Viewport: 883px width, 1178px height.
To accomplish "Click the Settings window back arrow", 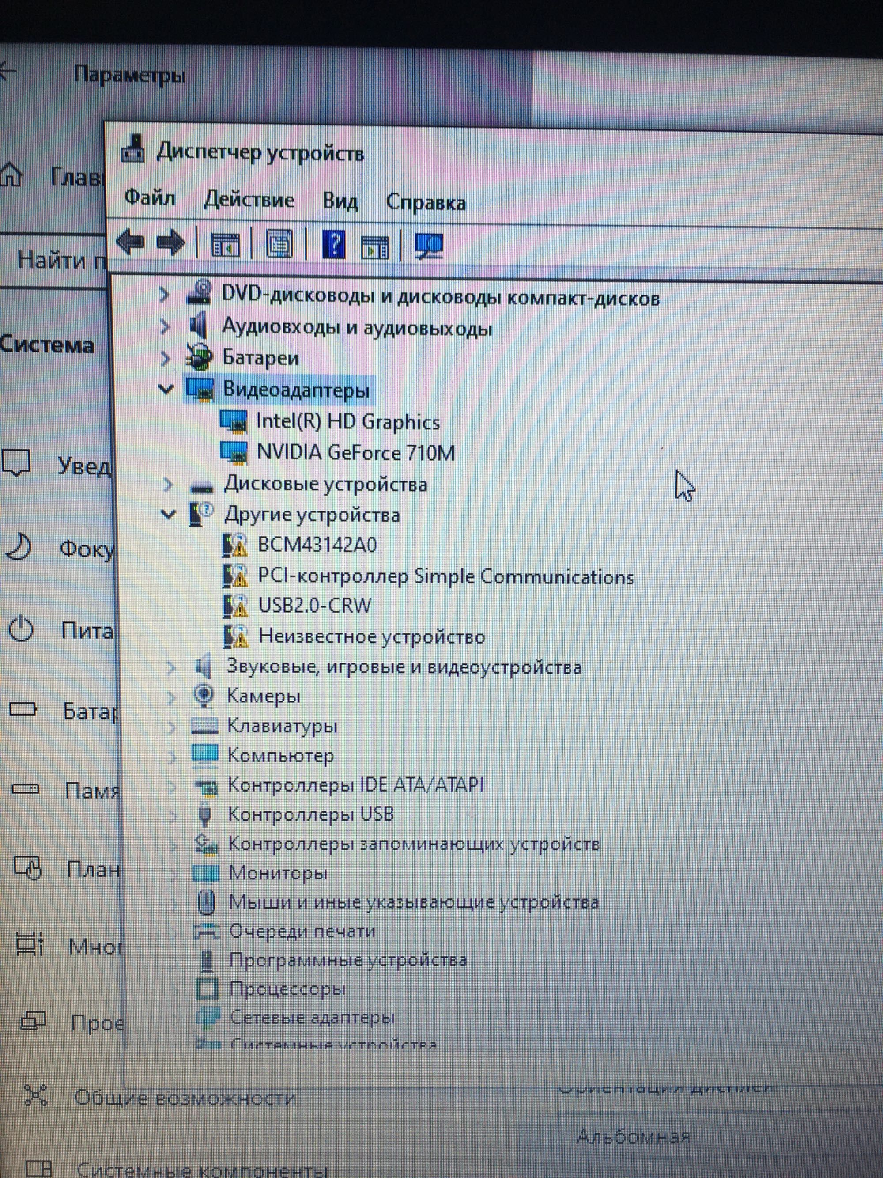I will [8, 71].
